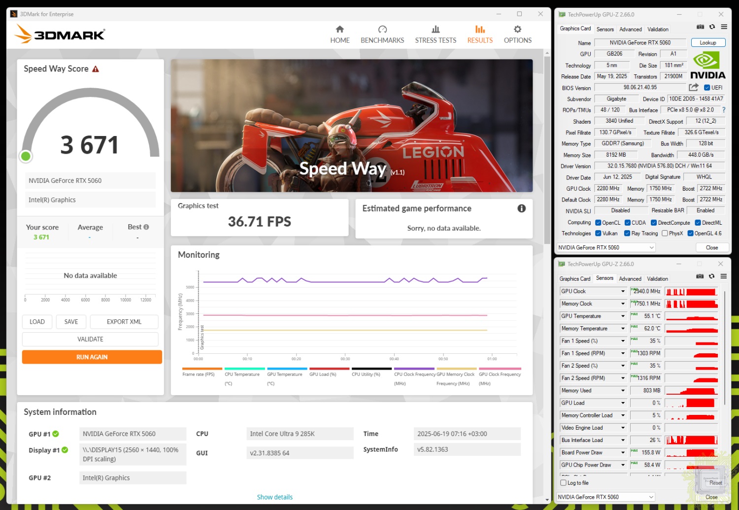Click the GPU name field in GPU-Z

click(x=640, y=43)
